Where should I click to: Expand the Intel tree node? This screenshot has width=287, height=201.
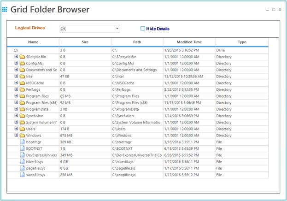pyautogui.click(x=16, y=76)
